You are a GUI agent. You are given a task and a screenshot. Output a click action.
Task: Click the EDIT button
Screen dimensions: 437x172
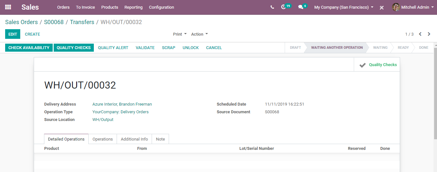13,34
